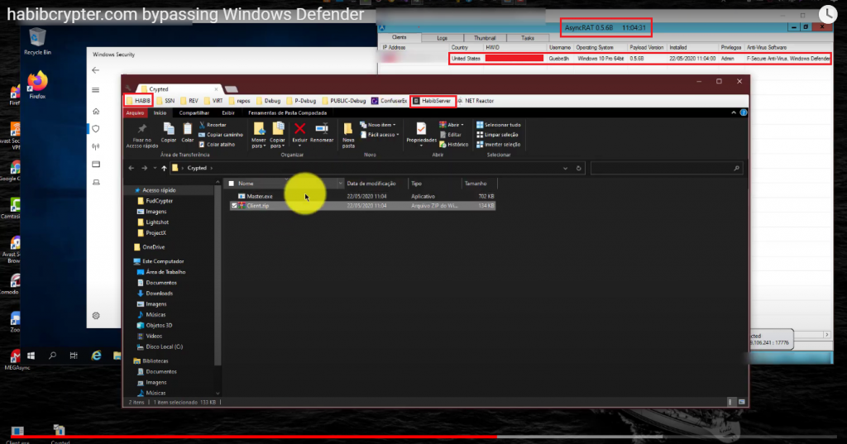Click the Colar clipboard icon
Viewport: 847px width, 444px height.
(187, 128)
